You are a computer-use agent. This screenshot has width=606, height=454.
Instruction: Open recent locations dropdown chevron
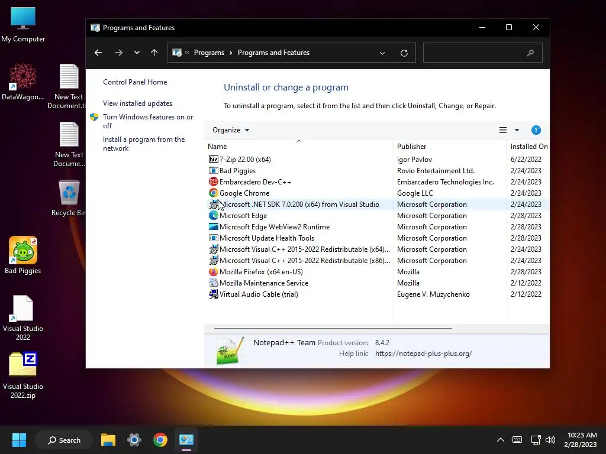click(x=137, y=53)
